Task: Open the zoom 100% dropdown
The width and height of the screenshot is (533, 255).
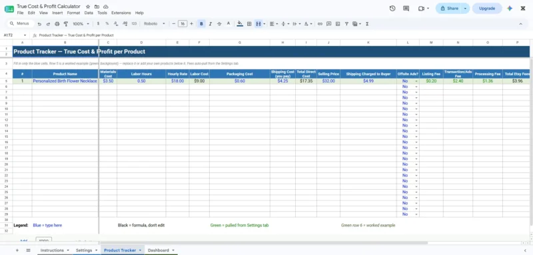Action: (81, 24)
